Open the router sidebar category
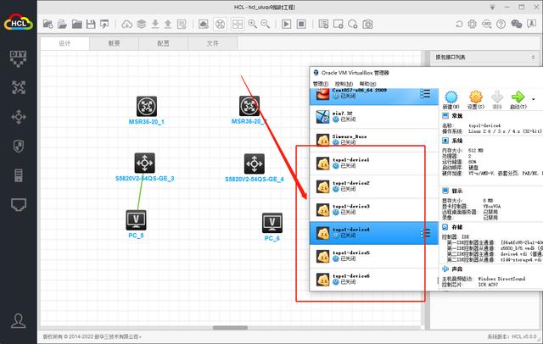Viewport: 543px width, 344px height. click(x=19, y=88)
